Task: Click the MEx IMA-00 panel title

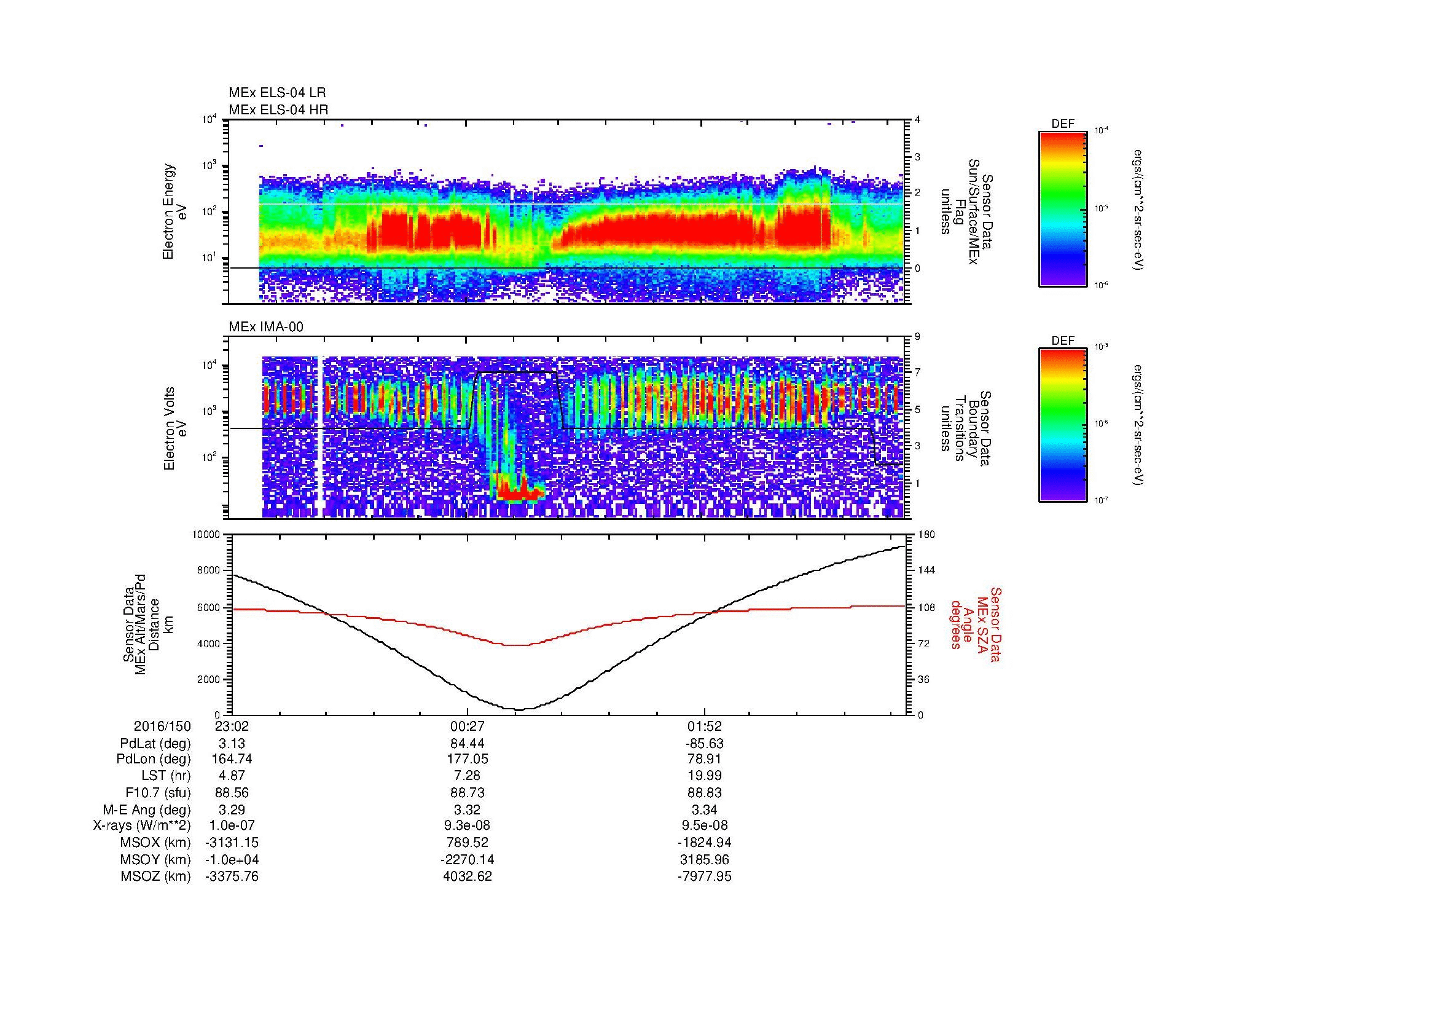Action: pos(266,327)
